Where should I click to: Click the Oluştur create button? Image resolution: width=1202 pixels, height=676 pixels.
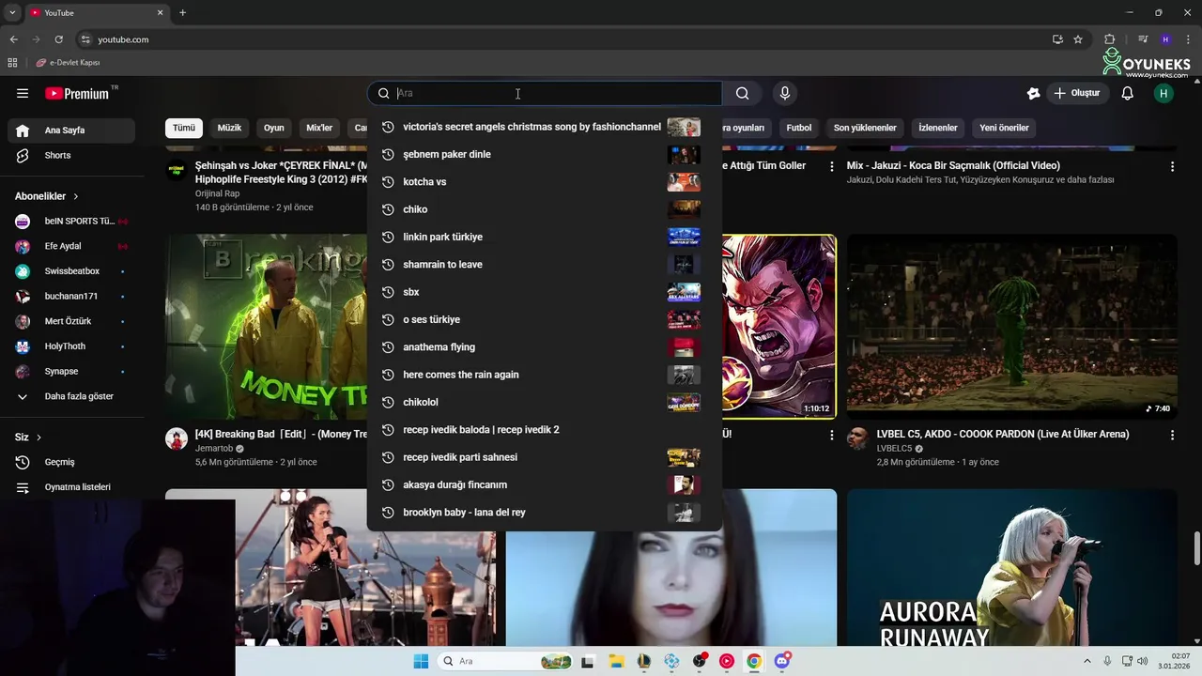click(1077, 93)
